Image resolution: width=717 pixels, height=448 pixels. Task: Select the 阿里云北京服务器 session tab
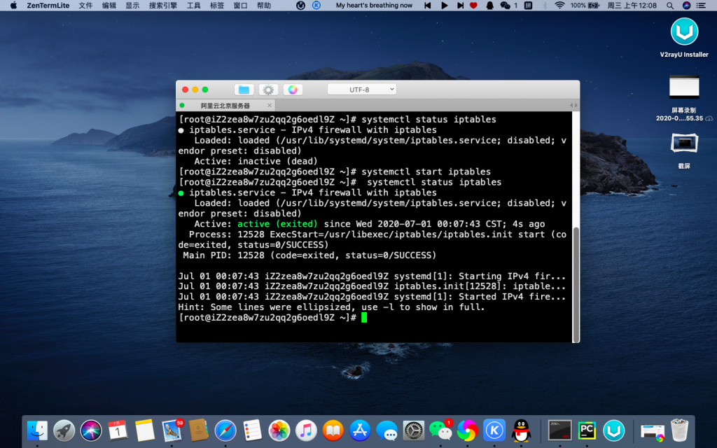(225, 106)
